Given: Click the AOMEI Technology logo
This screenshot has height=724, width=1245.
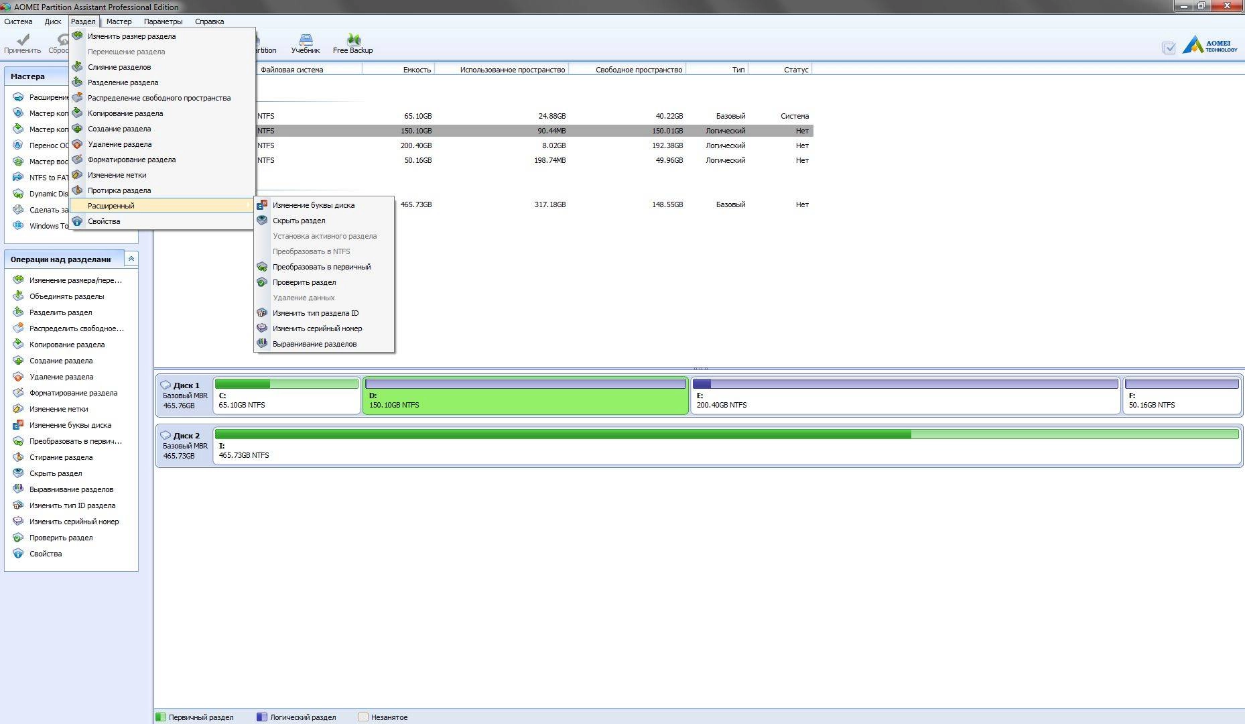Looking at the screenshot, I should point(1210,46).
